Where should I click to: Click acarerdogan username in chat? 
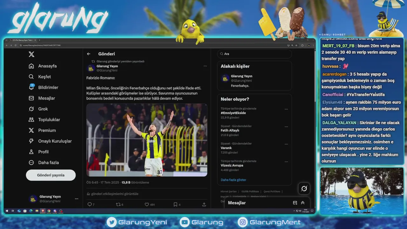(x=334, y=74)
